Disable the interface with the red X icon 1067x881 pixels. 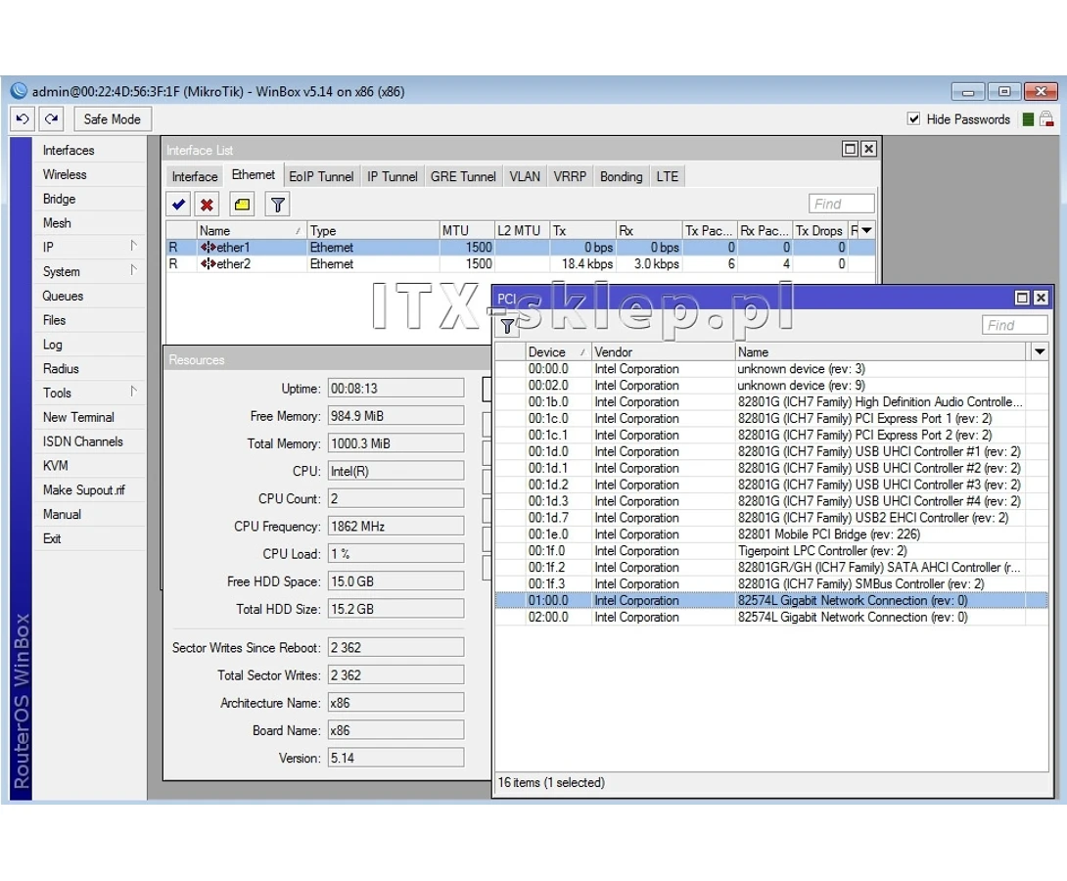207,204
